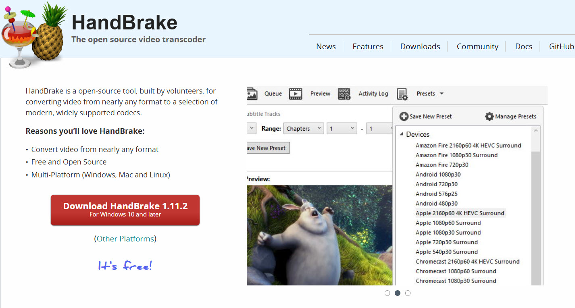Click the Multi-Platform bullet text
This screenshot has width=575, height=308.
(101, 175)
